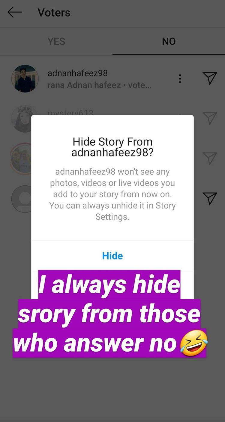Confirm with the blue Hide button
This screenshot has width=225, height=422.
click(112, 256)
